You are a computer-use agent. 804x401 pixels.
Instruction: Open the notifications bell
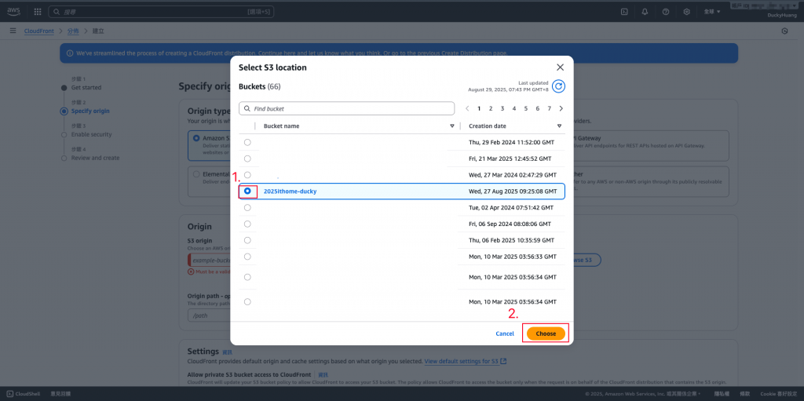pyautogui.click(x=645, y=11)
